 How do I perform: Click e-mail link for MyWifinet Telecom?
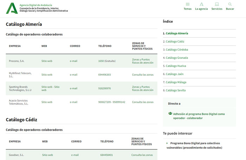coord(73,75)
